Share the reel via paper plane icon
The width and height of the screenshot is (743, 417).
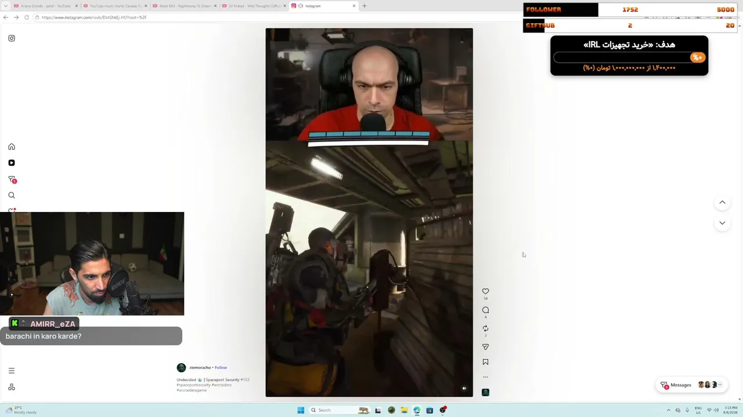(485, 347)
